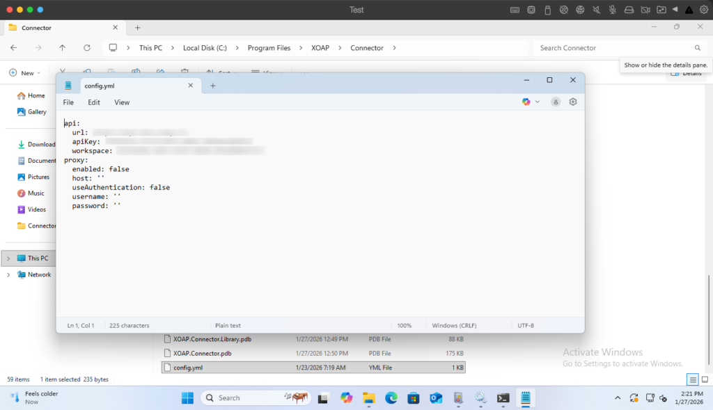This screenshot has height=410, width=713.
Task: Open Notepad settings gear icon
Action: tap(573, 102)
